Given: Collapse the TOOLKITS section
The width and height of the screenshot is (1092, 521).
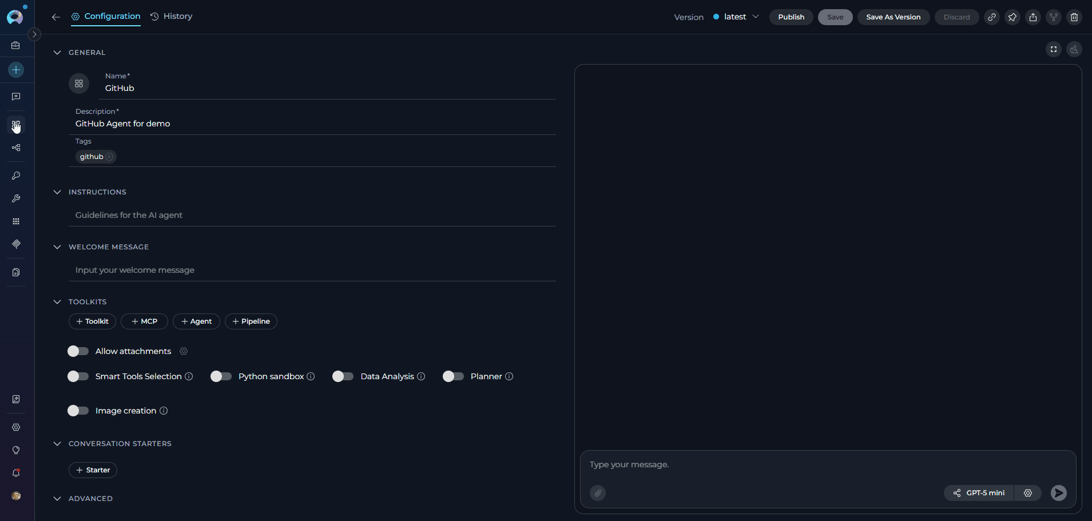Looking at the screenshot, I should click(x=57, y=301).
